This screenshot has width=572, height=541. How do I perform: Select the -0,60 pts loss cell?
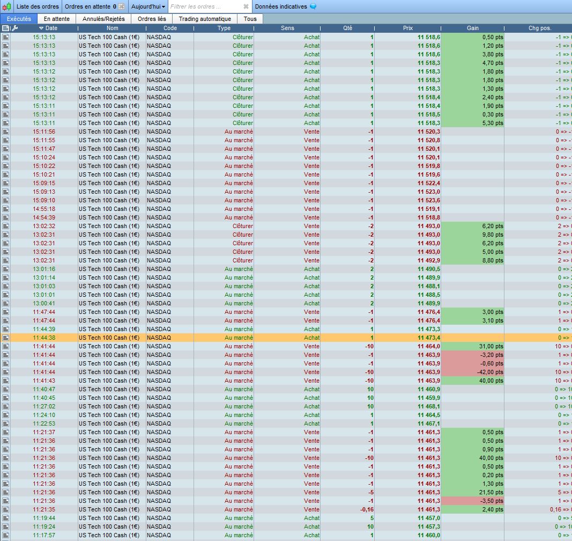point(473,363)
